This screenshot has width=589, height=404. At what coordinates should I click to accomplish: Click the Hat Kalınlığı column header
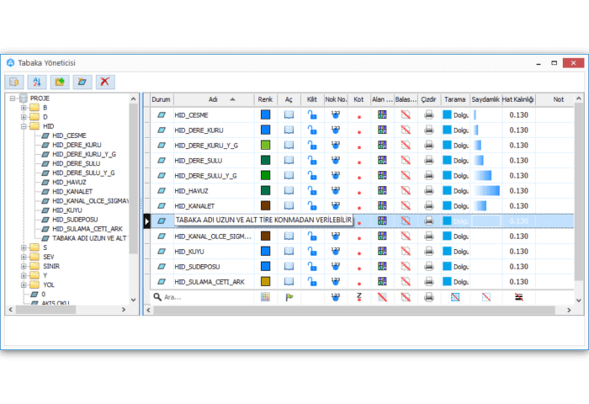click(x=517, y=98)
